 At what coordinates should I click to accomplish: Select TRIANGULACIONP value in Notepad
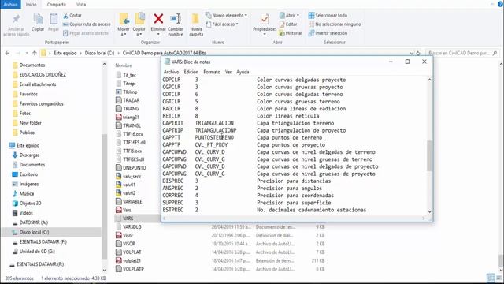tap(216, 130)
